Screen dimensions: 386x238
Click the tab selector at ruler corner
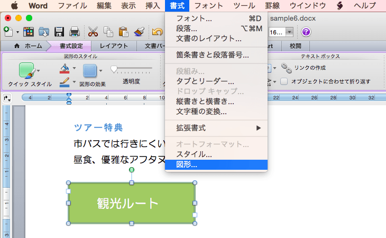7,98
